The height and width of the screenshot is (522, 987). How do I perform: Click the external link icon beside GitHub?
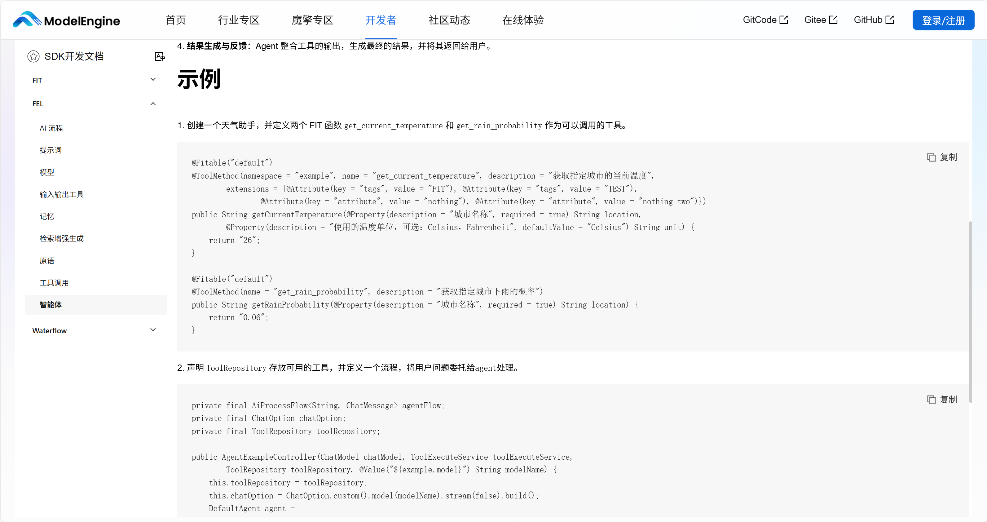890,20
